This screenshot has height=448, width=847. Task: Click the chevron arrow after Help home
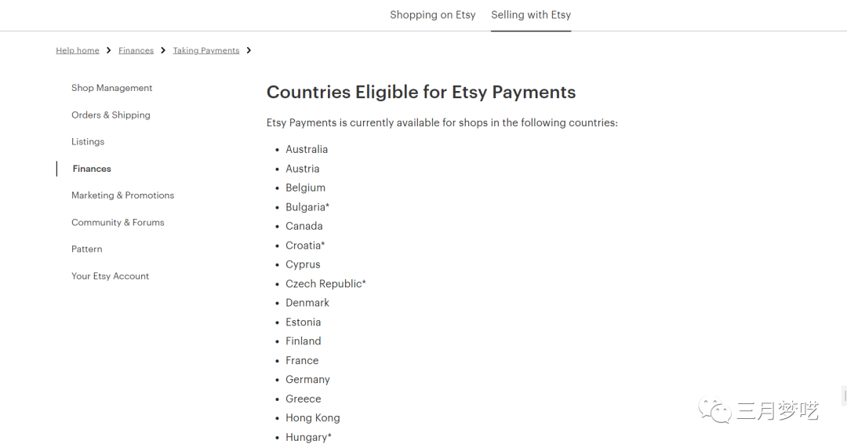(x=109, y=50)
